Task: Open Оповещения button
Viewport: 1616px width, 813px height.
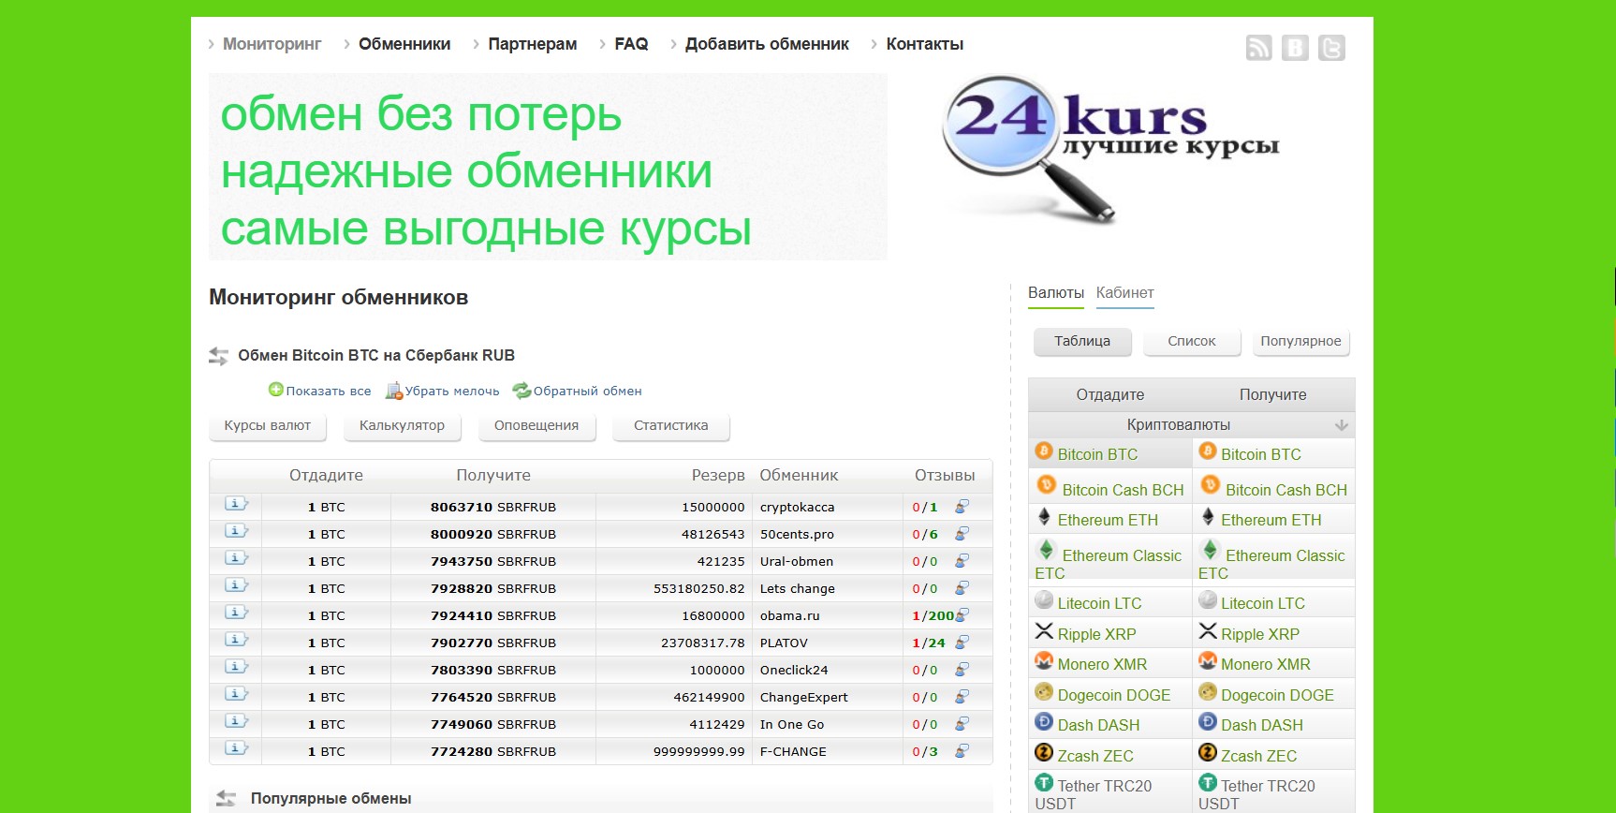Action: coord(536,425)
